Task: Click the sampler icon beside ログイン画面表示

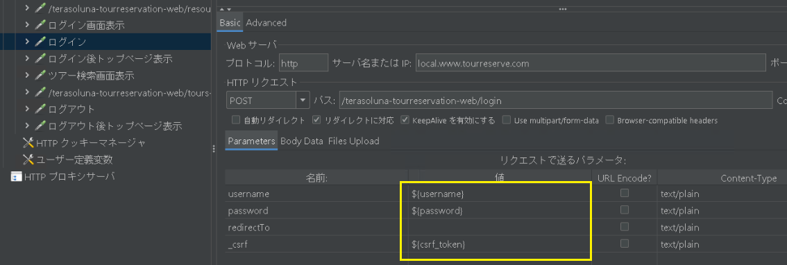Action: point(41,25)
